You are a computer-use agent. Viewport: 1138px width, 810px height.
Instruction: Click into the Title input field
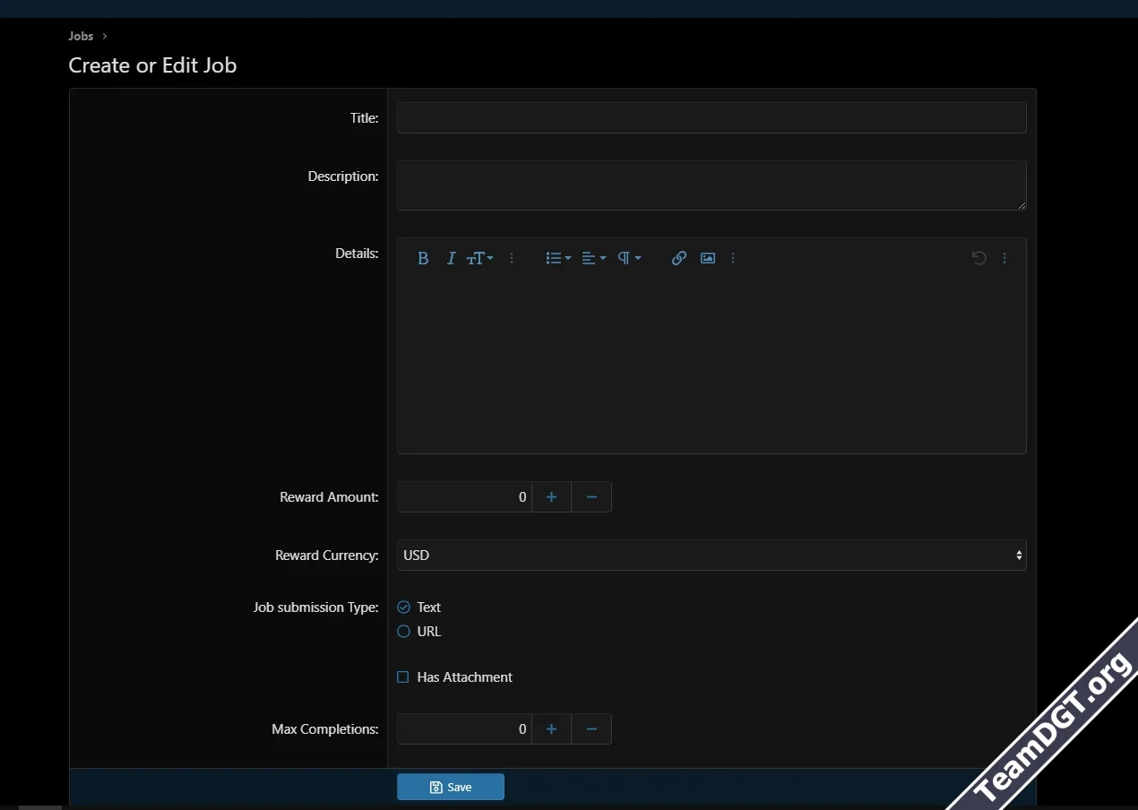pyautogui.click(x=711, y=118)
